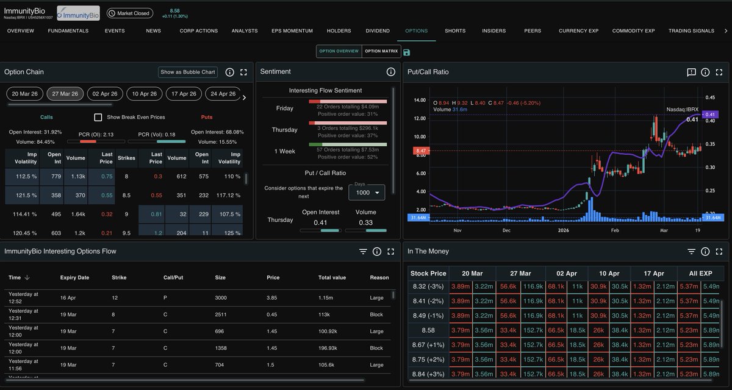Click the Expiry Date column header
The width and height of the screenshot is (732, 390).
[x=74, y=278]
